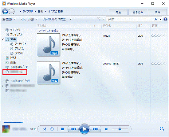169x137 pixels.
Task: Collapse the 音楽 tree node
Action: pyautogui.click(x=3, y=39)
